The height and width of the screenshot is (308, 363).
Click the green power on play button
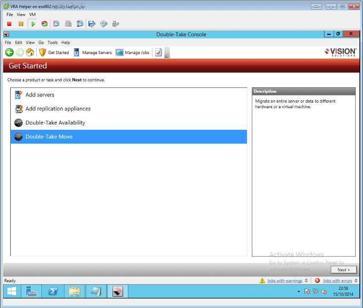point(33,24)
